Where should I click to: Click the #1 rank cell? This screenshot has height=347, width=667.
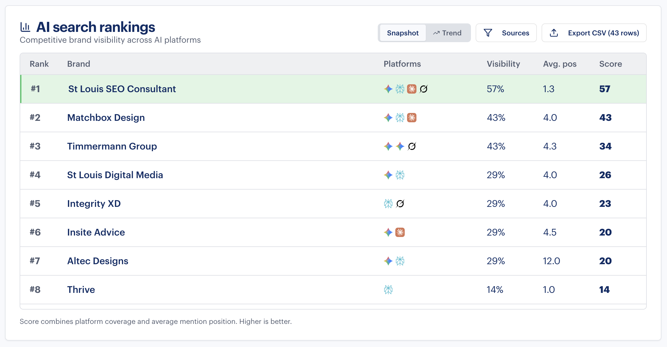(35, 89)
